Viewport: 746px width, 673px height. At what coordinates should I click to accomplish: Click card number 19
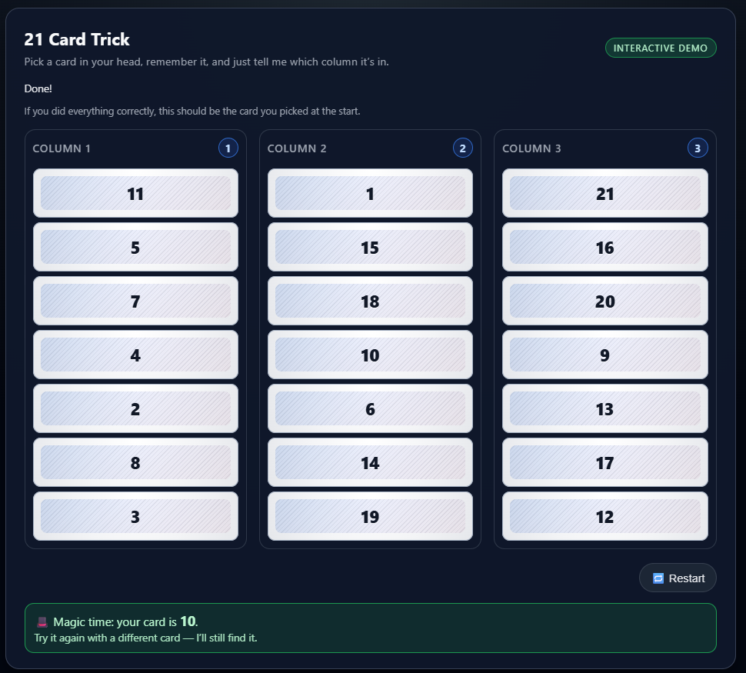pyautogui.click(x=370, y=517)
